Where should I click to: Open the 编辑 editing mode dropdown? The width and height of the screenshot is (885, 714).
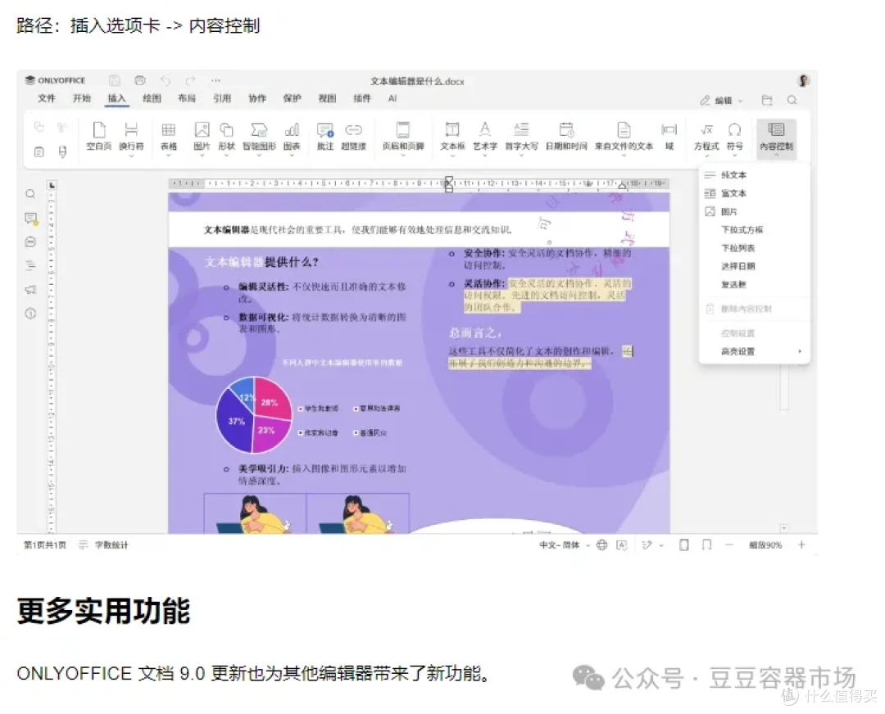point(722,101)
